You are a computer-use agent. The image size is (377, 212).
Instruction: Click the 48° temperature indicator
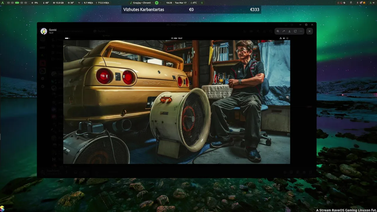(x=46, y=3)
